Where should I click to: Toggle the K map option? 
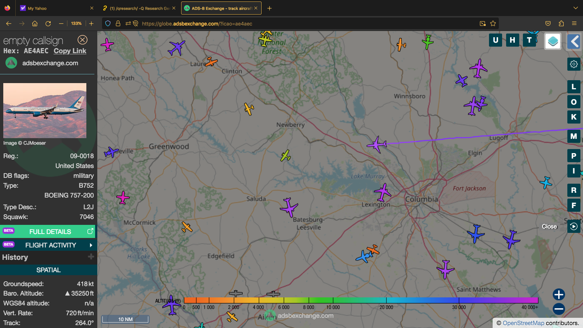click(x=574, y=117)
